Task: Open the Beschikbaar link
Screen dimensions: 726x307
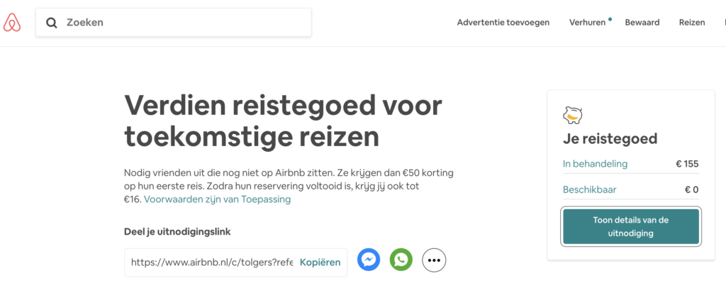Action: pyautogui.click(x=589, y=189)
